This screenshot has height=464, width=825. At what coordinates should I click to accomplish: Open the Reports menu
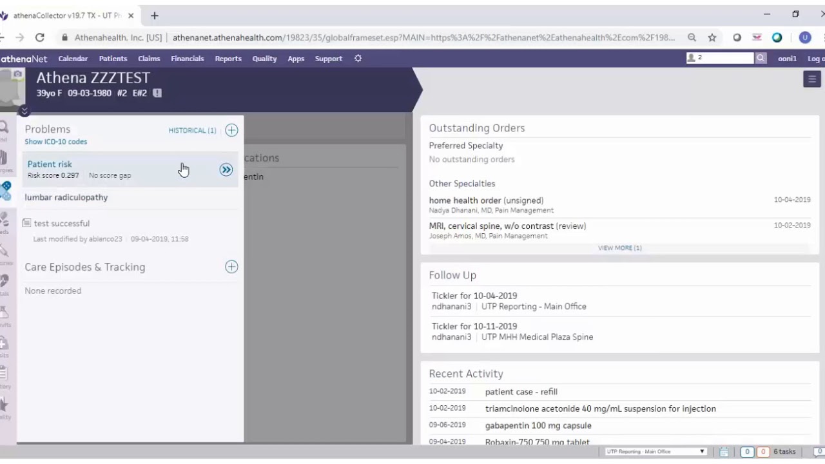pos(228,59)
